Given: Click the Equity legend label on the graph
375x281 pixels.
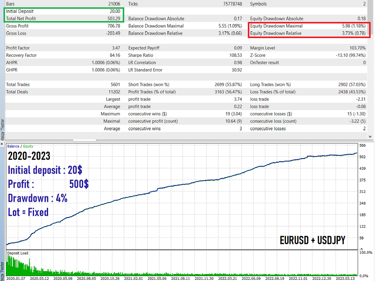Looking at the screenshot, I should click(x=28, y=146).
